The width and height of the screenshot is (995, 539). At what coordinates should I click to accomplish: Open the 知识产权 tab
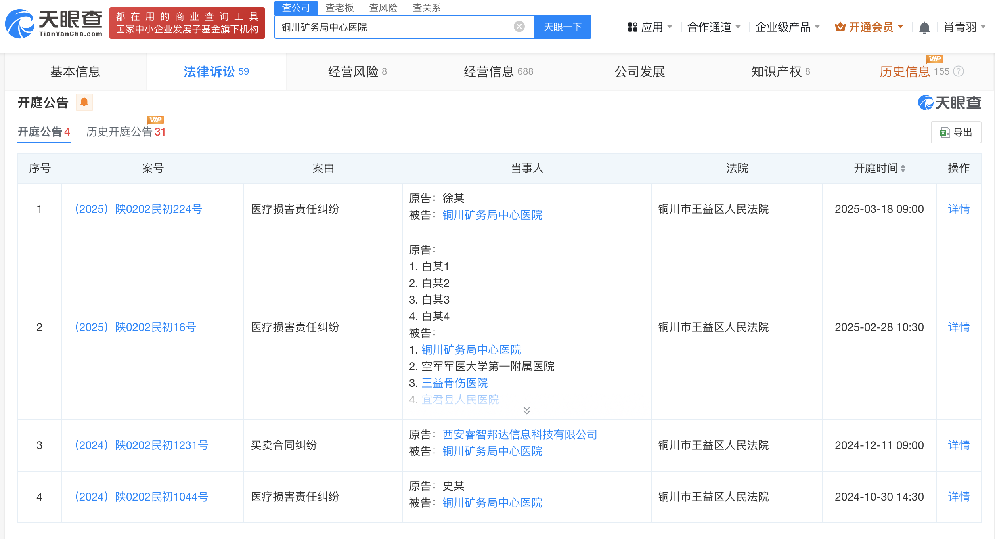pyautogui.click(x=781, y=72)
